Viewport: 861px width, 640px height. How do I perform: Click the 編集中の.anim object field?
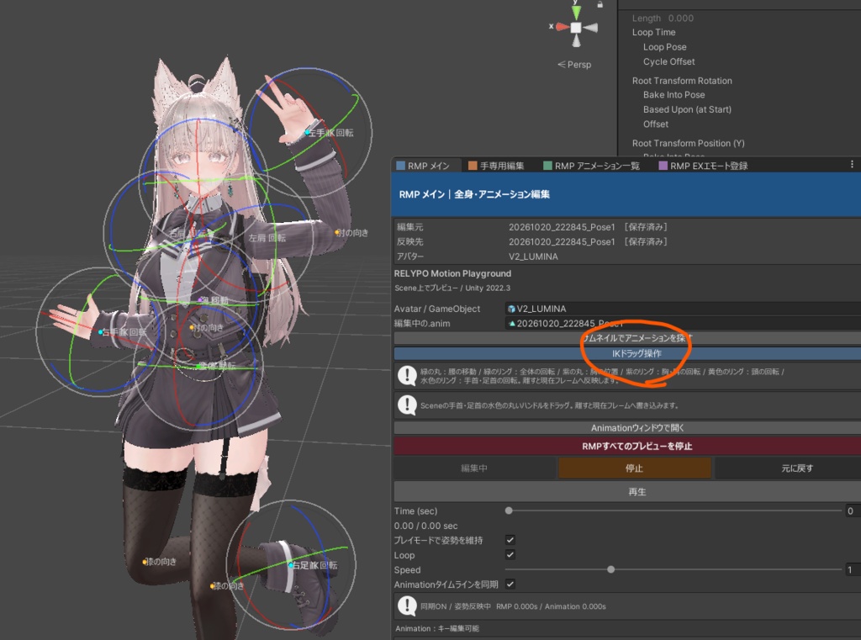(683, 324)
